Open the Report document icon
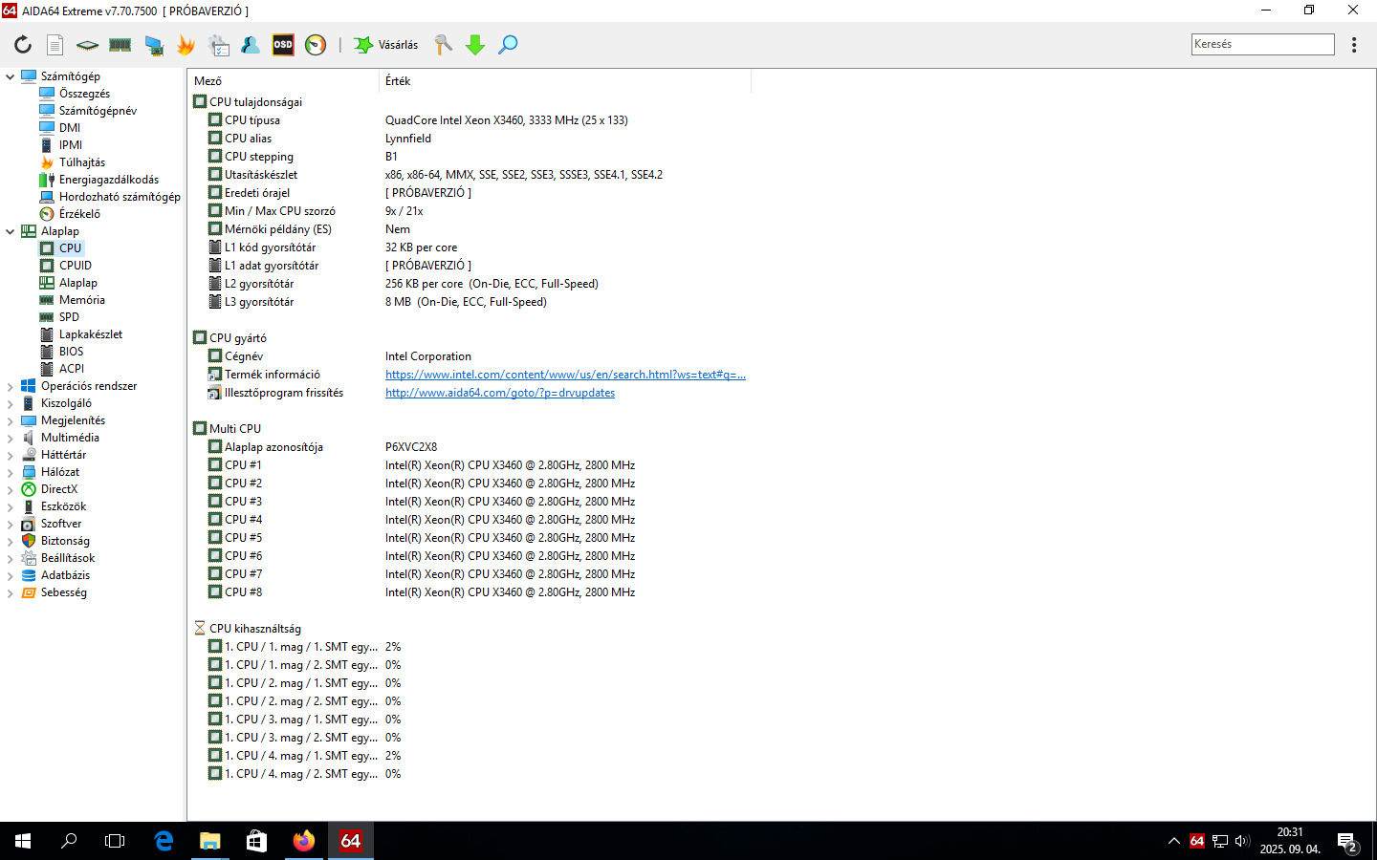This screenshot has width=1377, height=860. (x=55, y=45)
